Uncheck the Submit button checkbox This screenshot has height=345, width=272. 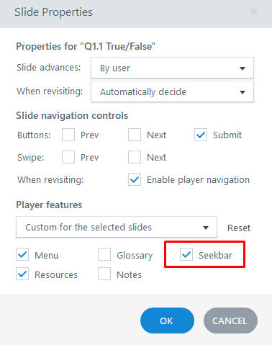[201, 135]
